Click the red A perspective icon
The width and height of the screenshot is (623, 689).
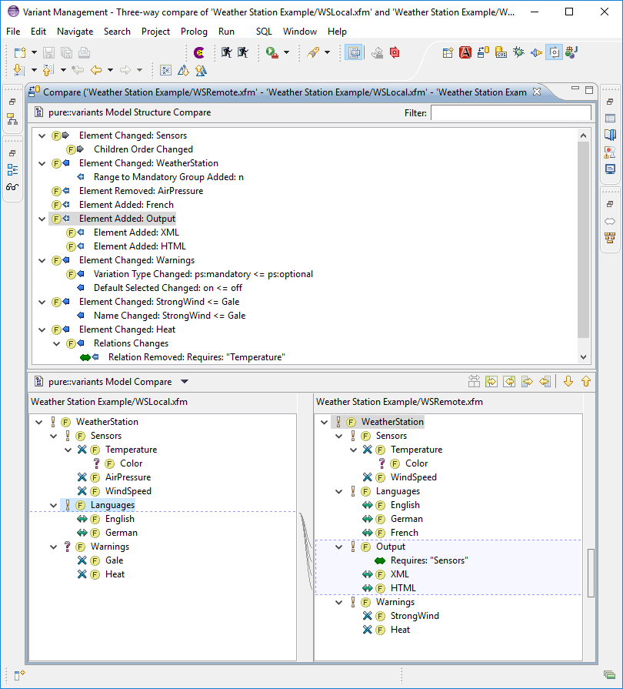(465, 52)
